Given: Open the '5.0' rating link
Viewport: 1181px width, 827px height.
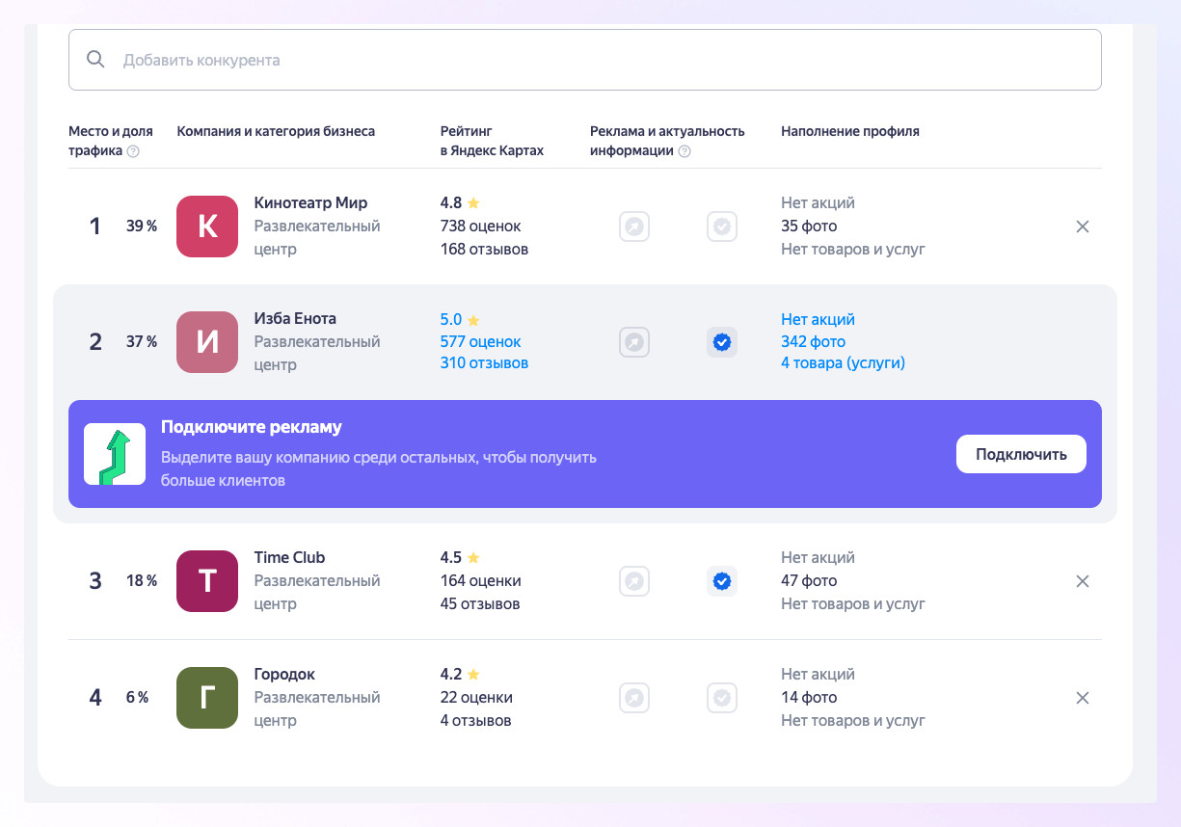Looking at the screenshot, I should click(451, 319).
